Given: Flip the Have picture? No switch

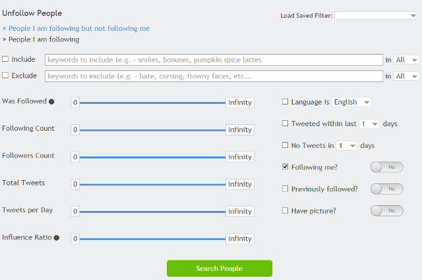Looking at the screenshot, I should [387, 210].
